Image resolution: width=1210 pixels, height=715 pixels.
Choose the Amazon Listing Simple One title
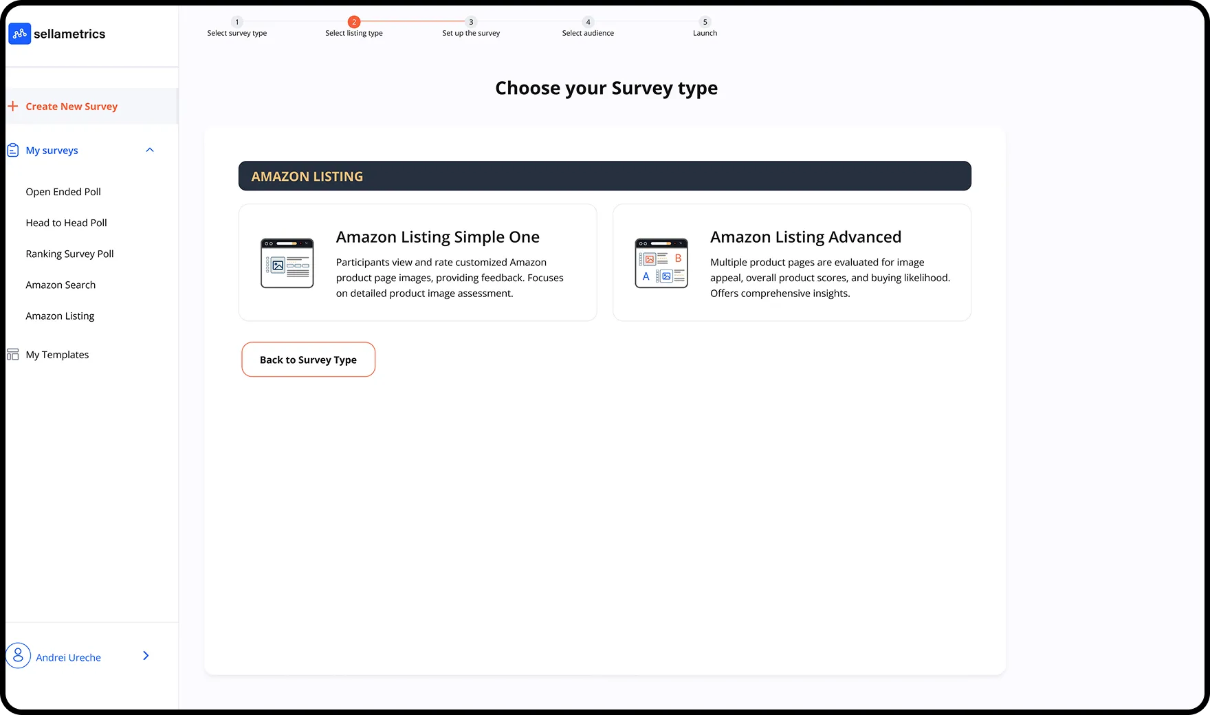point(438,237)
